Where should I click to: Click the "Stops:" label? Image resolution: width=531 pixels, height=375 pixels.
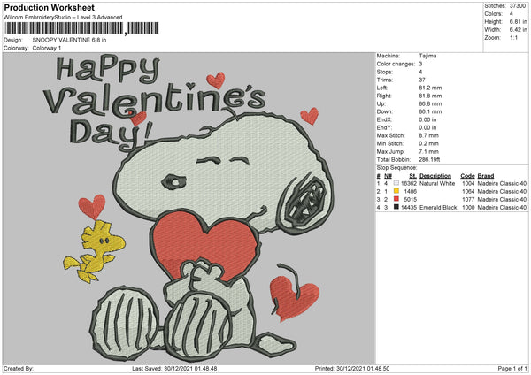coord(384,73)
